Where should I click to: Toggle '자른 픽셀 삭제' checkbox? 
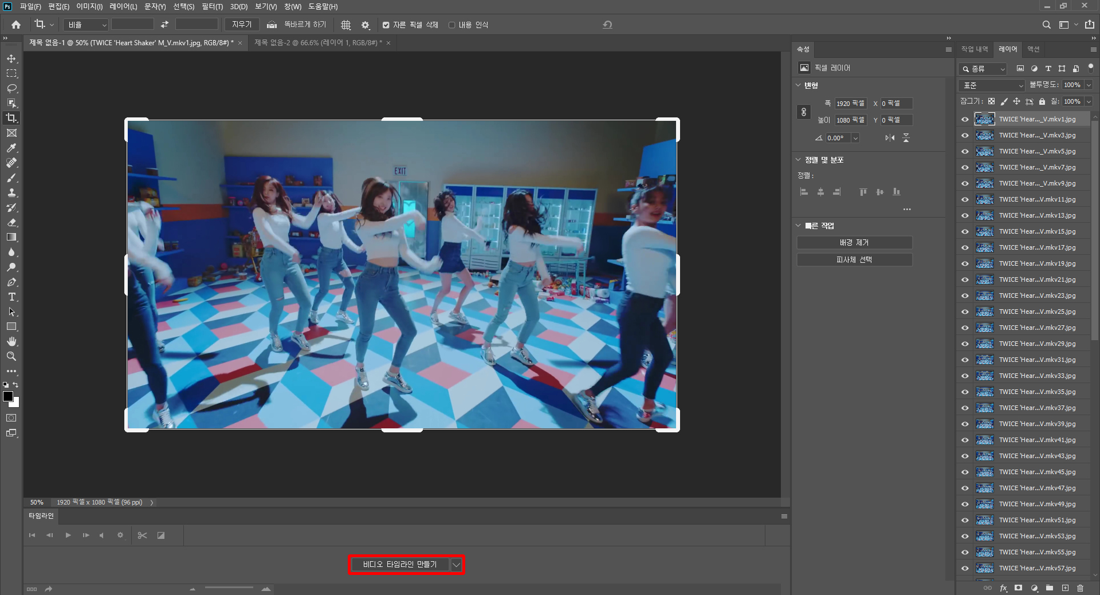tap(386, 25)
